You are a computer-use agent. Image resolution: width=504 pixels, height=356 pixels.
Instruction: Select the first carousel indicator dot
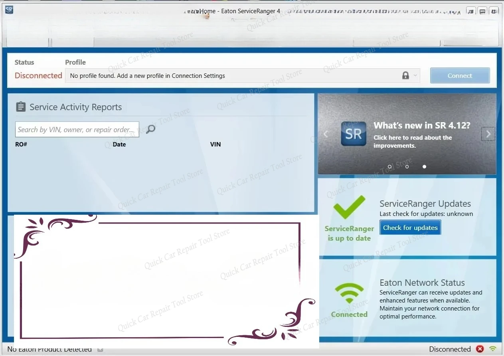[x=389, y=166]
